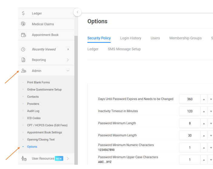Click the numeric characters field showing 1

pos(190,147)
